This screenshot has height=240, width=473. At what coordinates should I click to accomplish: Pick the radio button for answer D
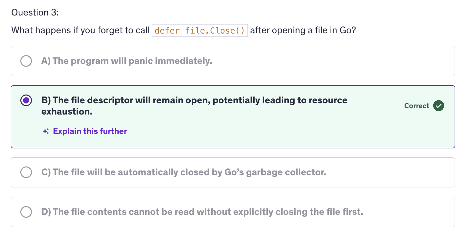click(26, 212)
